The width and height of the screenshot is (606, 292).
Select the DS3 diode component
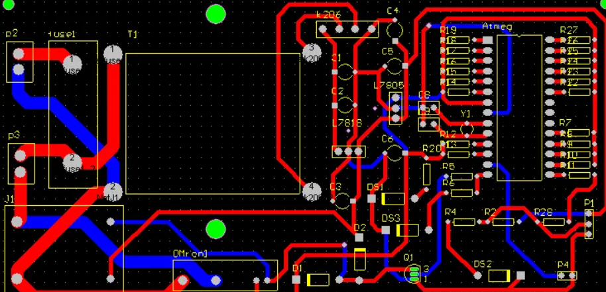408,230
